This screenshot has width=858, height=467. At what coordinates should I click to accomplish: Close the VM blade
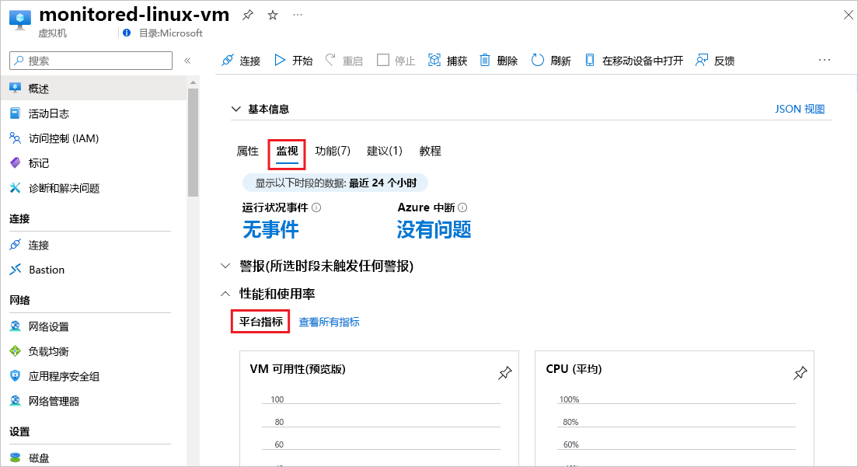click(848, 16)
